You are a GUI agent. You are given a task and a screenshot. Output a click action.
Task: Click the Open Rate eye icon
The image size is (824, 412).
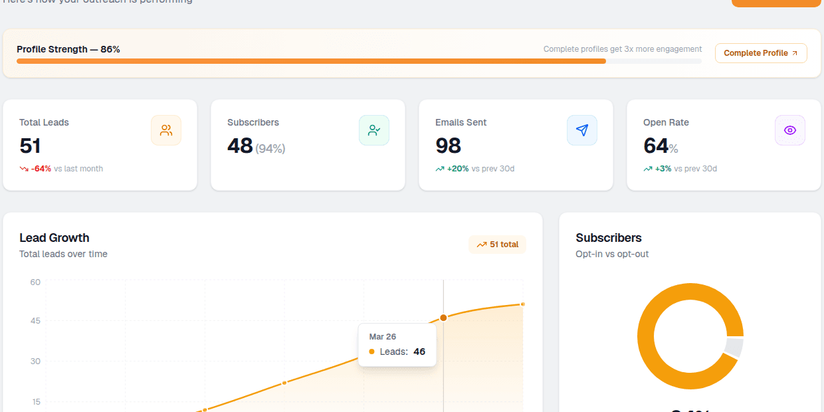790,130
